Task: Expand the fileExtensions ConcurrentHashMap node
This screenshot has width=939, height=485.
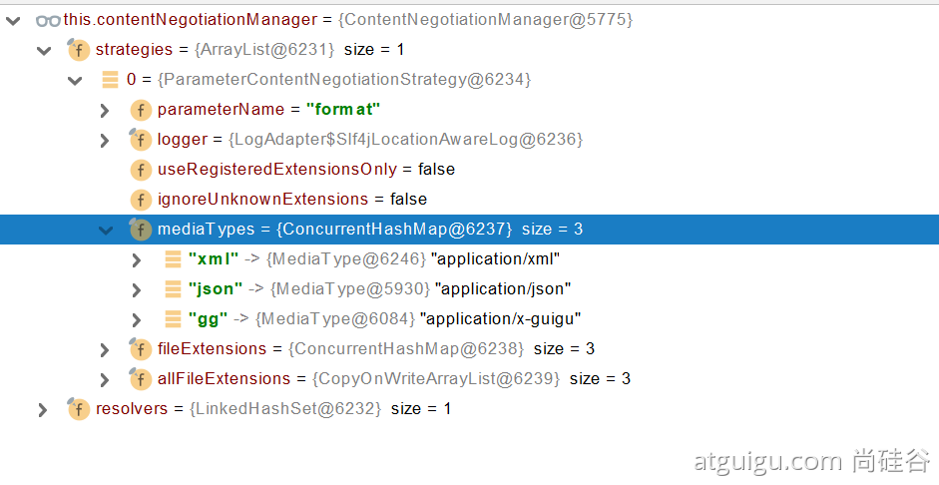Action: [105, 349]
